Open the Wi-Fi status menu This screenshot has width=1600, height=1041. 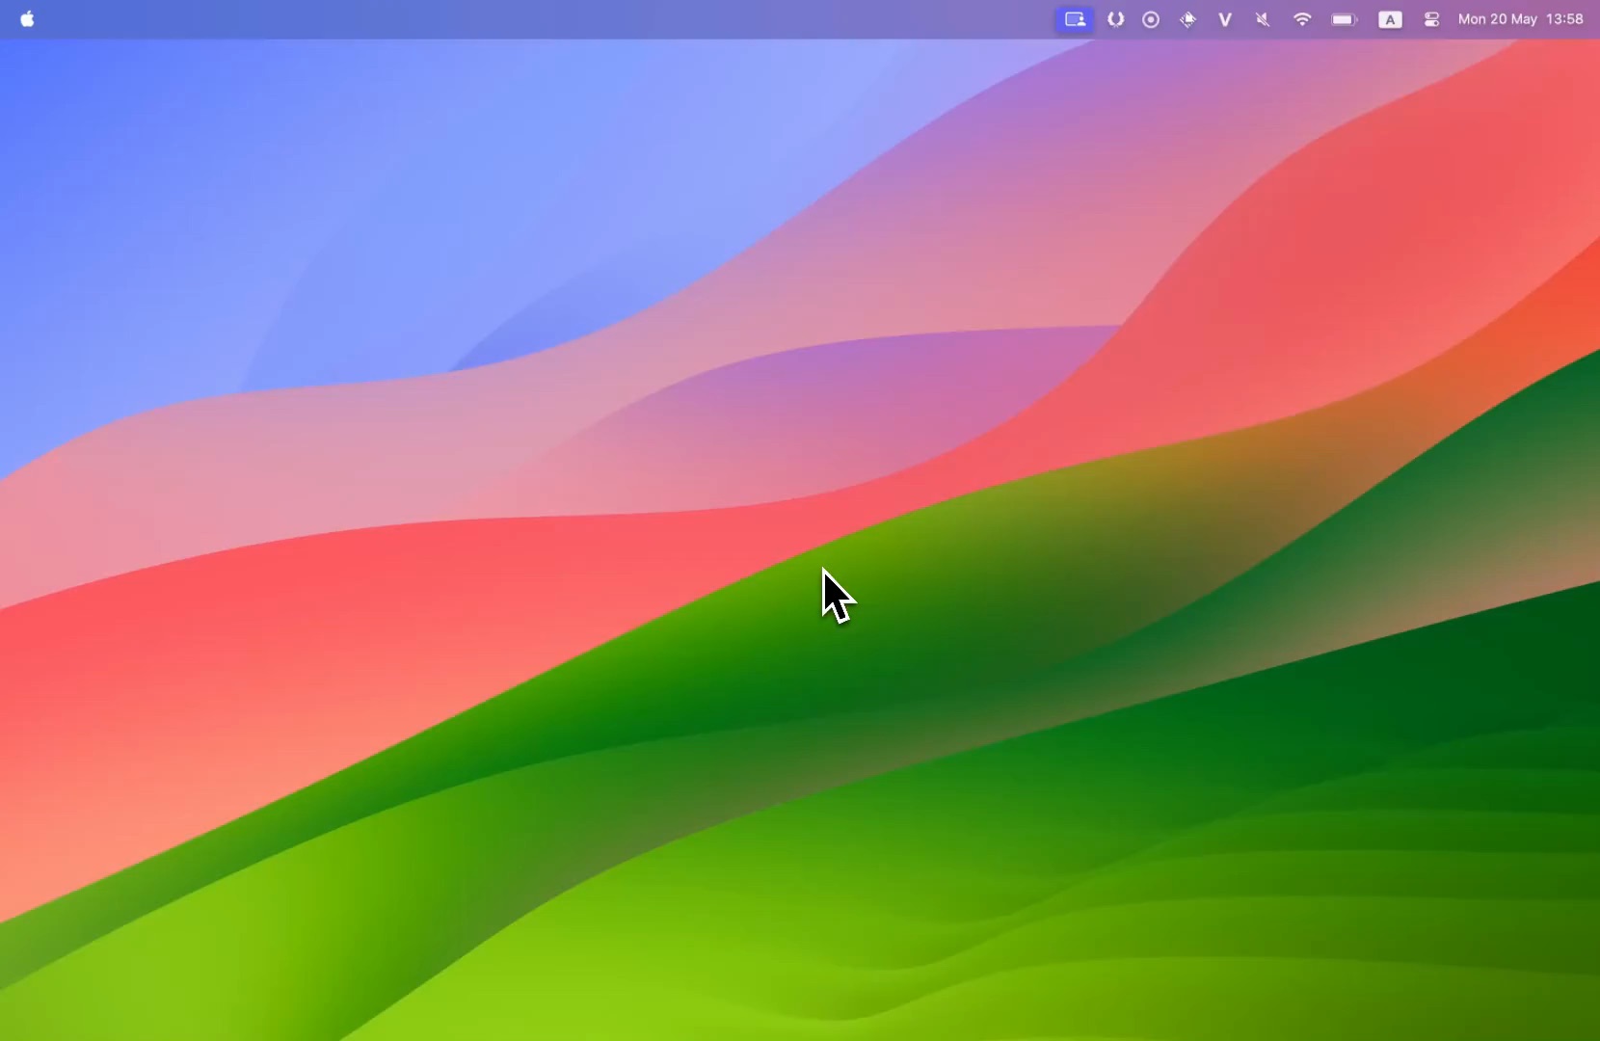click(x=1302, y=19)
